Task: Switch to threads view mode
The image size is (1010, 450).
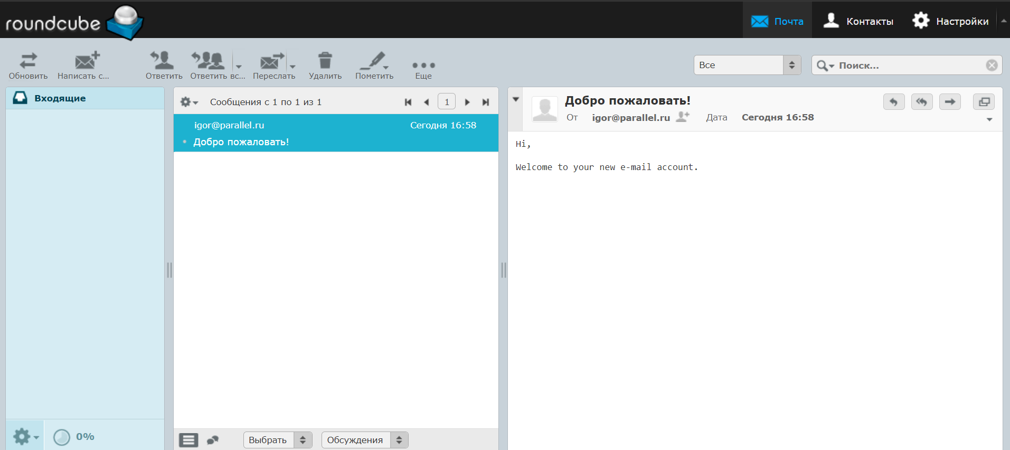Action: [213, 440]
